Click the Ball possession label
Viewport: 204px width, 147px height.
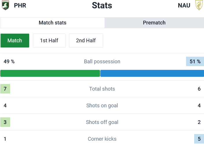point(102,62)
